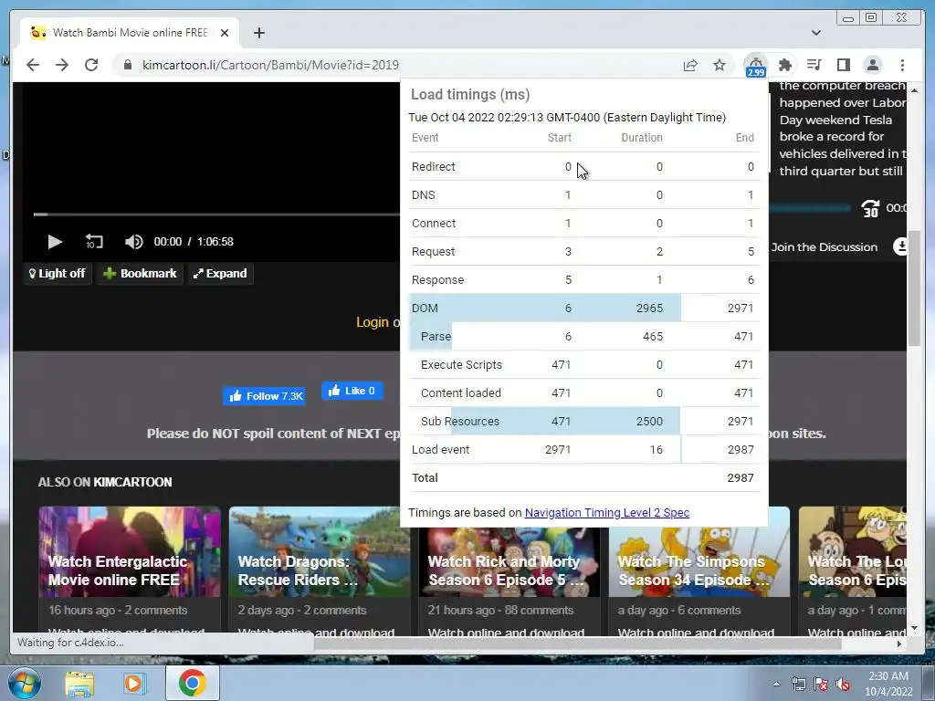Screen dimensions: 935x701
Task: Mute the video player volume
Action: [133, 241]
